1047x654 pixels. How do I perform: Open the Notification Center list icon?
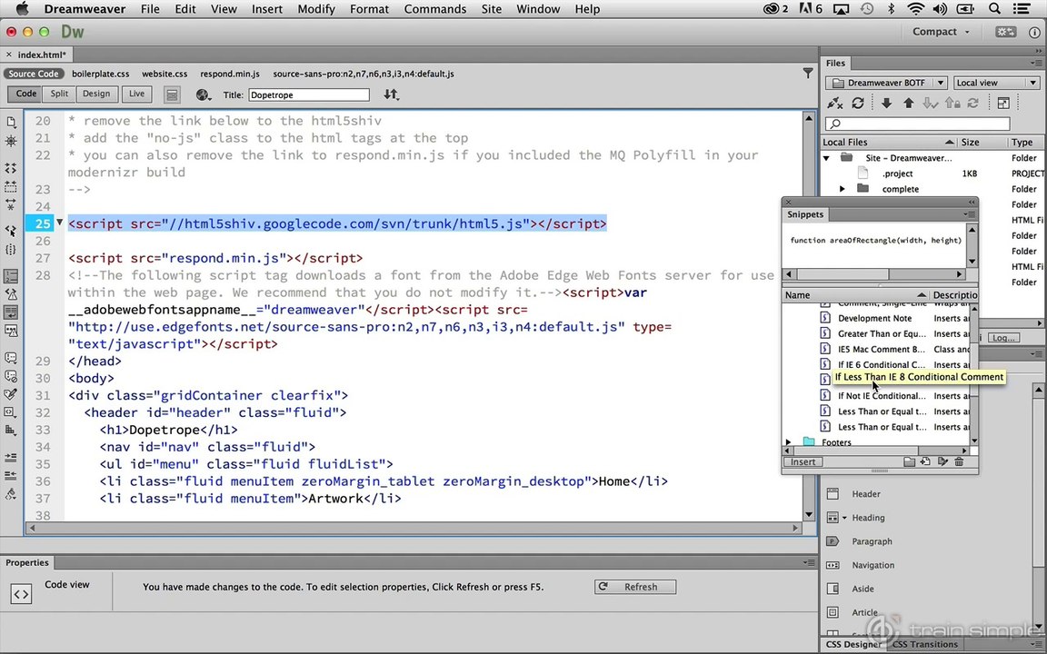coord(1022,9)
